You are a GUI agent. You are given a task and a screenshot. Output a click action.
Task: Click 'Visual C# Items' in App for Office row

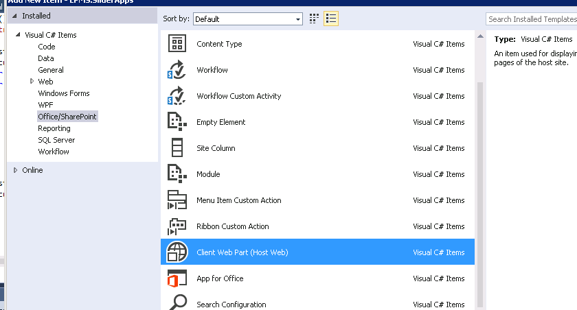point(439,278)
